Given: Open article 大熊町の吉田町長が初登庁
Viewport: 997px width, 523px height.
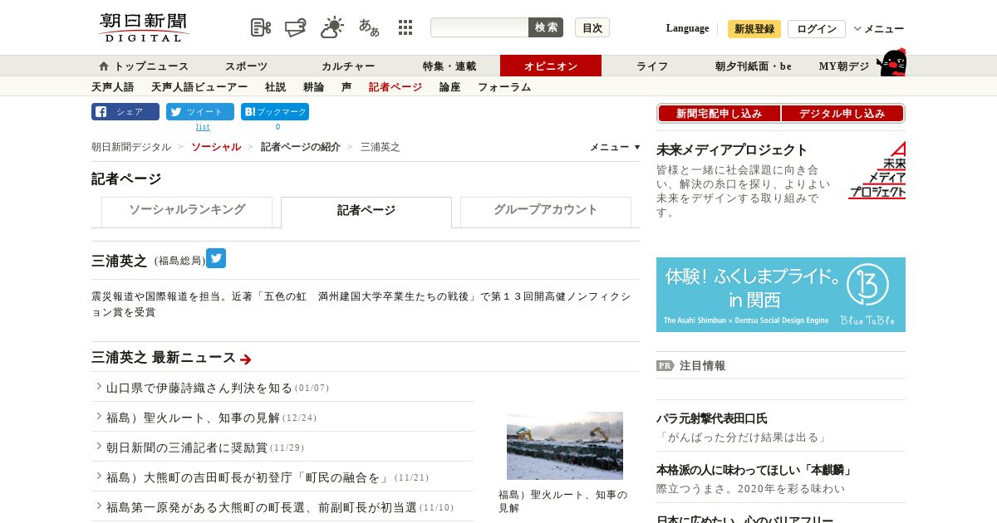Looking at the screenshot, I should coord(248,477).
